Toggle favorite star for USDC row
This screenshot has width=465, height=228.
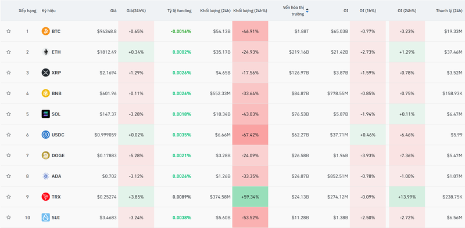coord(9,135)
